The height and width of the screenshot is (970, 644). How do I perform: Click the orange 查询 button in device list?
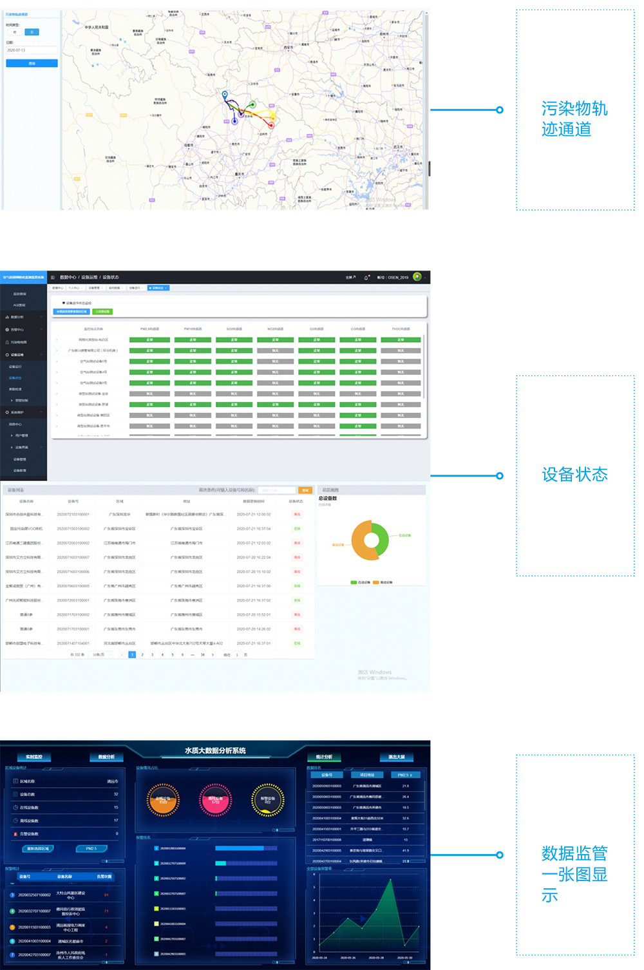(305, 490)
